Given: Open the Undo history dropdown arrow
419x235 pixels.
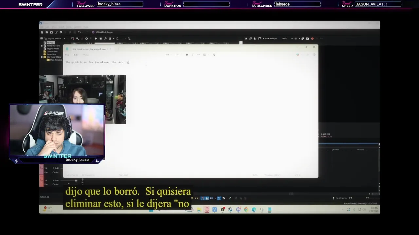Looking at the screenshot, I should [x=83, y=32].
